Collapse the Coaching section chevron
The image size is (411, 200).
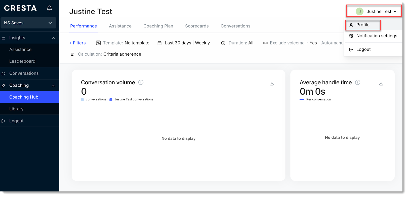click(53, 86)
